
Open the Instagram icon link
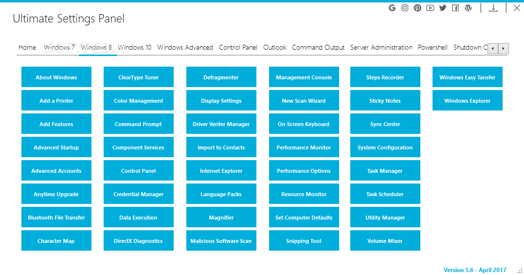[x=405, y=8]
